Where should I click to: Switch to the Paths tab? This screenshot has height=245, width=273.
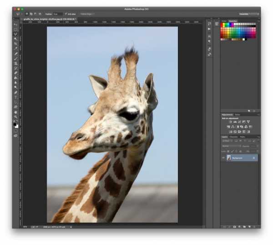click(243, 136)
